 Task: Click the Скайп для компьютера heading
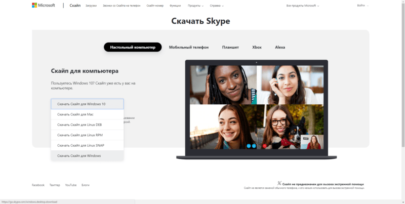(85, 71)
